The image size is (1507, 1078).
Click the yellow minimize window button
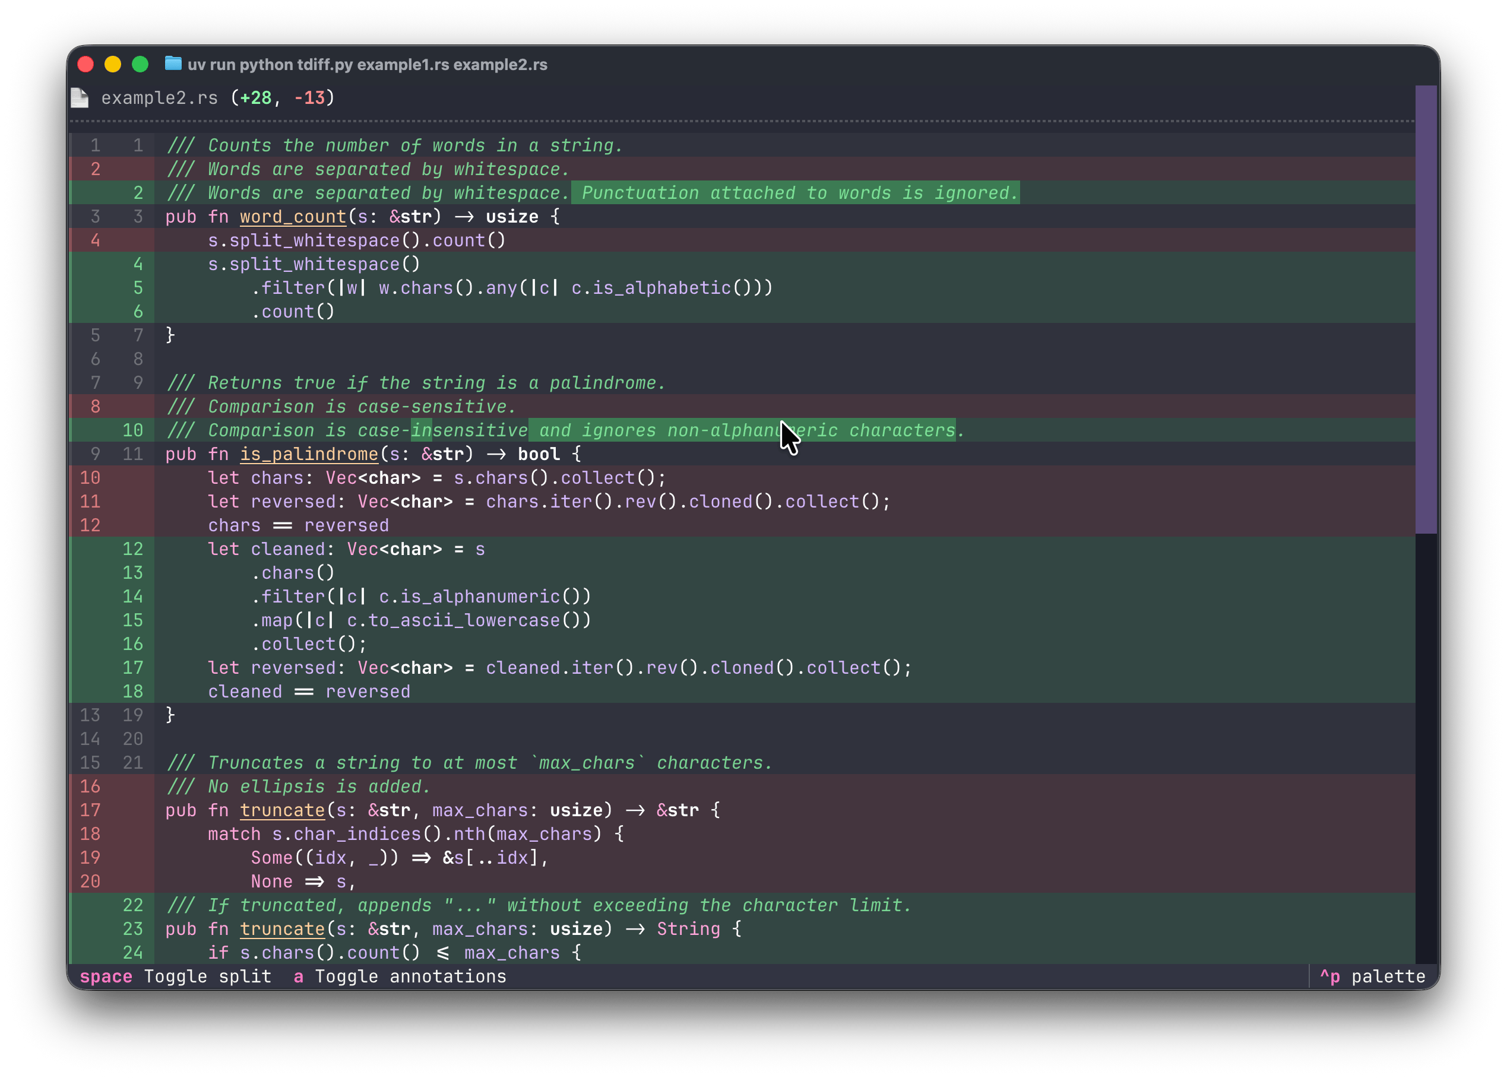113,64
